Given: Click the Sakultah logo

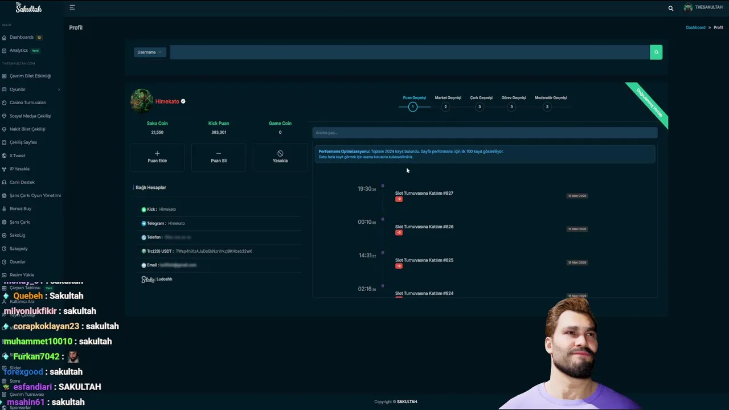Looking at the screenshot, I should click(x=28, y=8).
